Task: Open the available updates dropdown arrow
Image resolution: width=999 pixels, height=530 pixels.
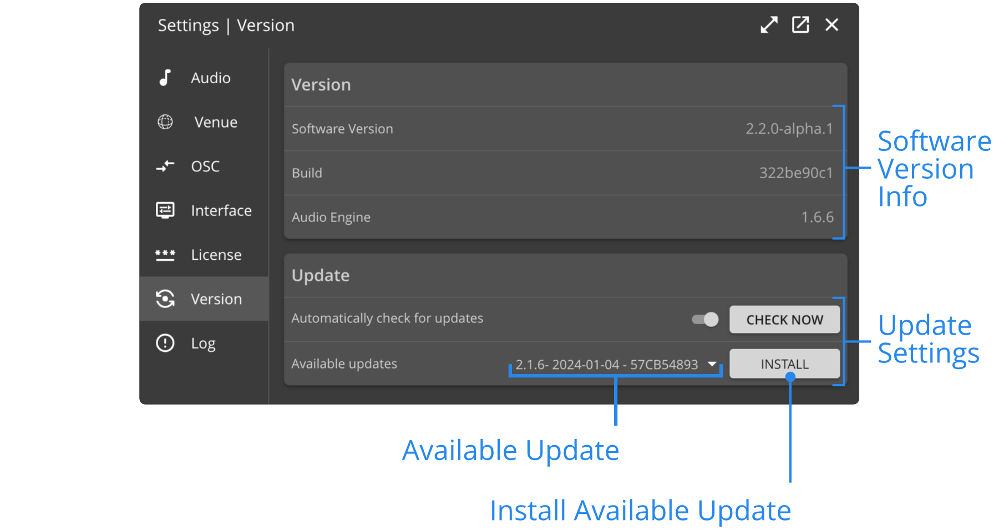Action: click(x=712, y=364)
